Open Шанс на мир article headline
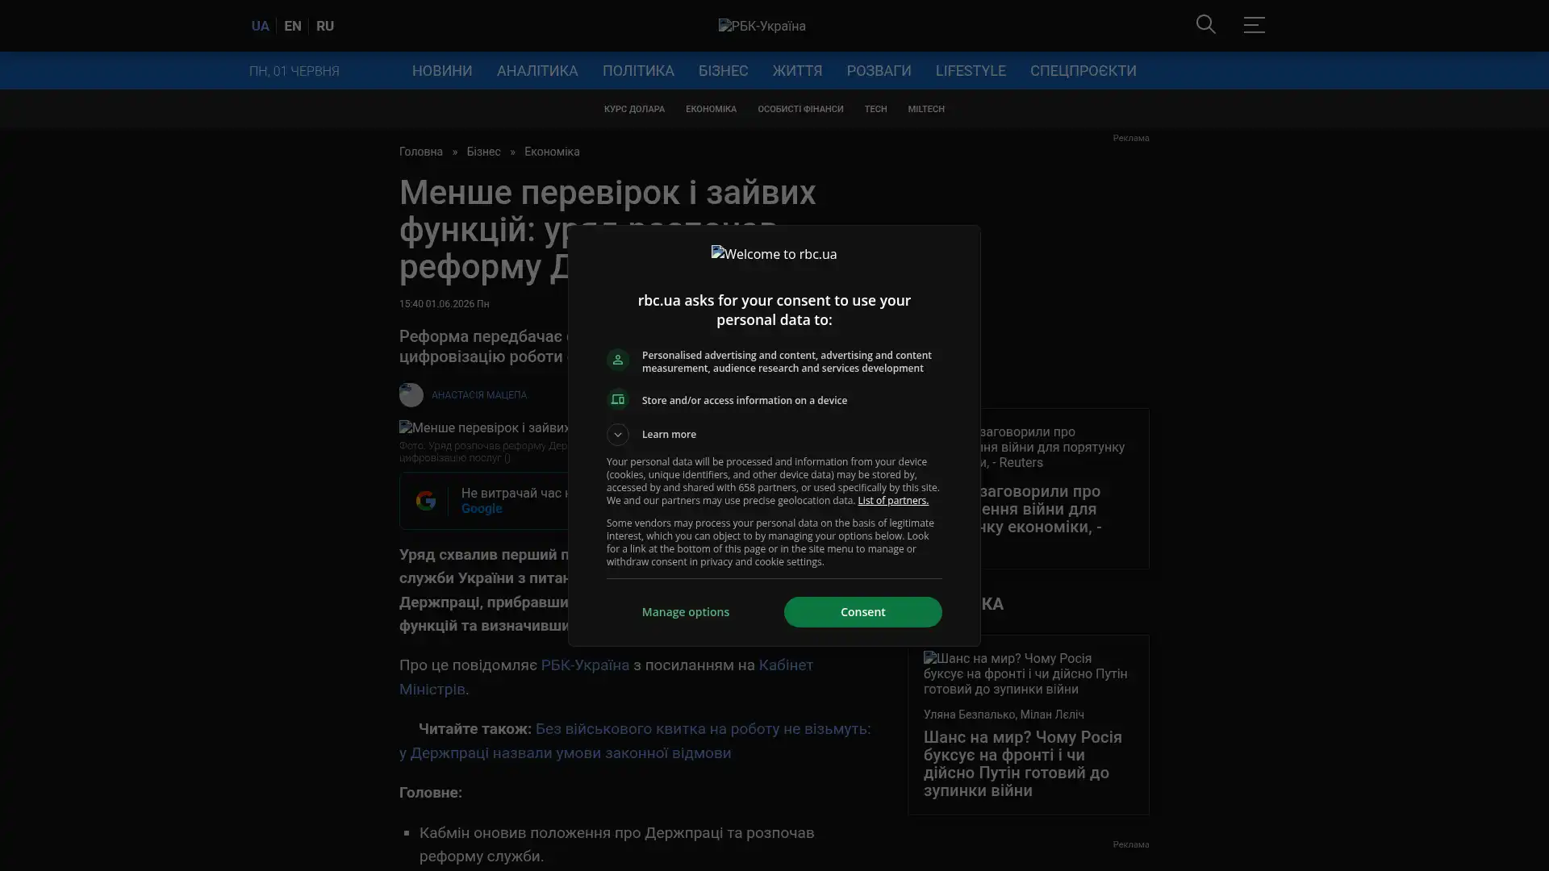Screen dimensions: 1549x871 pyautogui.click(x=1023, y=764)
